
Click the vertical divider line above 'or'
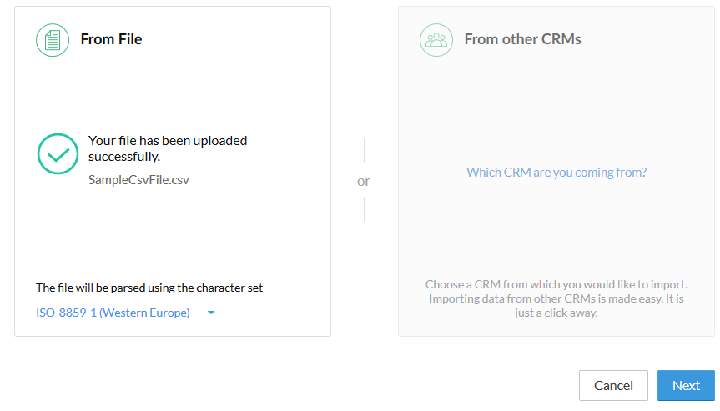coord(364,150)
